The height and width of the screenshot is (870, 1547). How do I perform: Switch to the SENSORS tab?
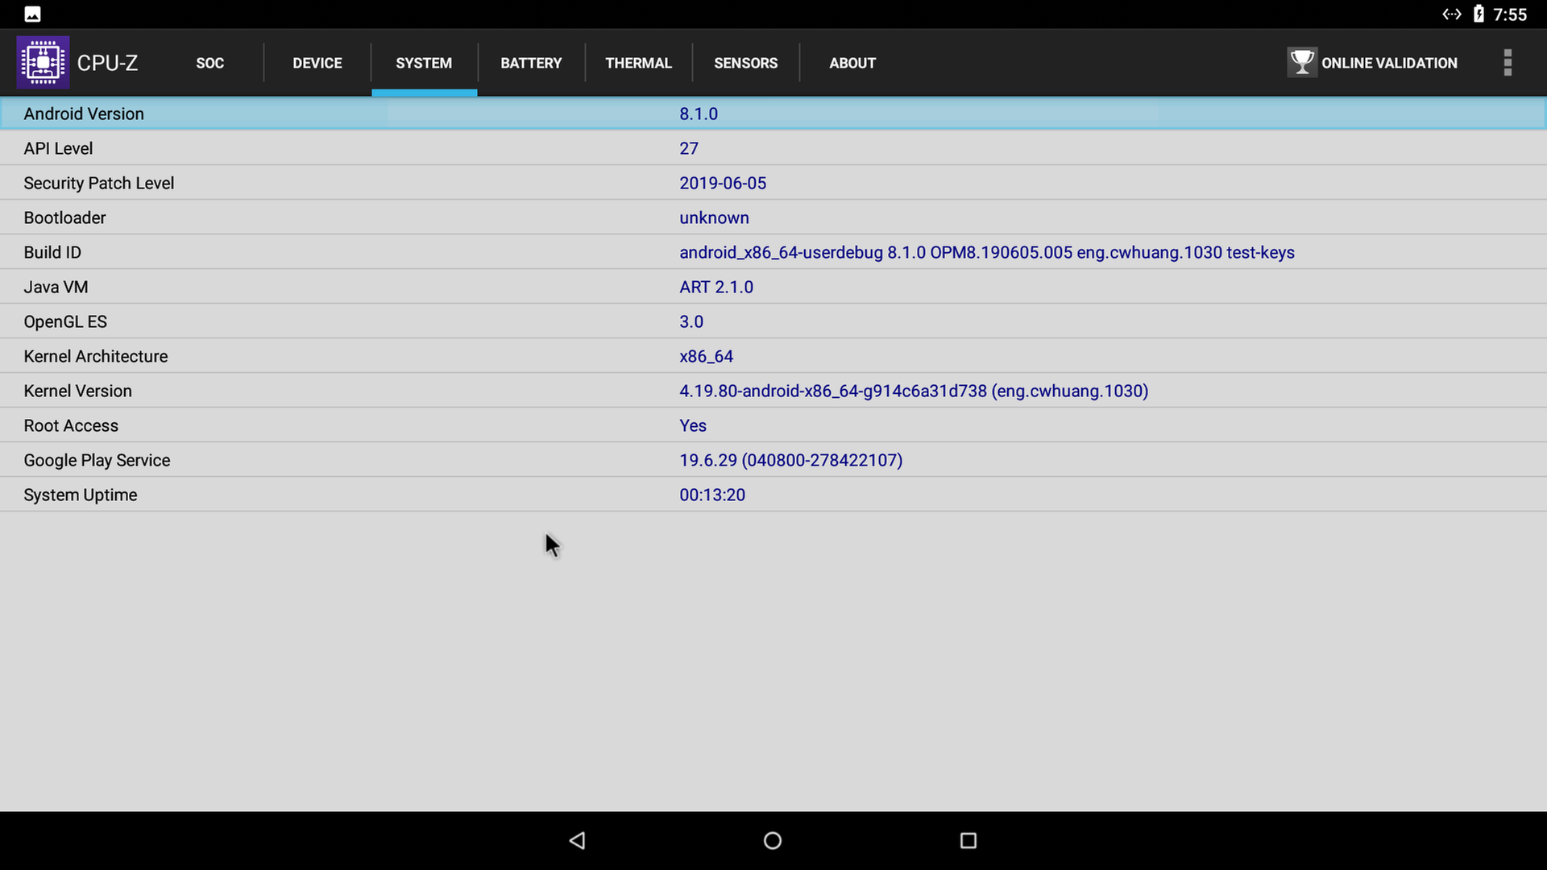coord(745,63)
